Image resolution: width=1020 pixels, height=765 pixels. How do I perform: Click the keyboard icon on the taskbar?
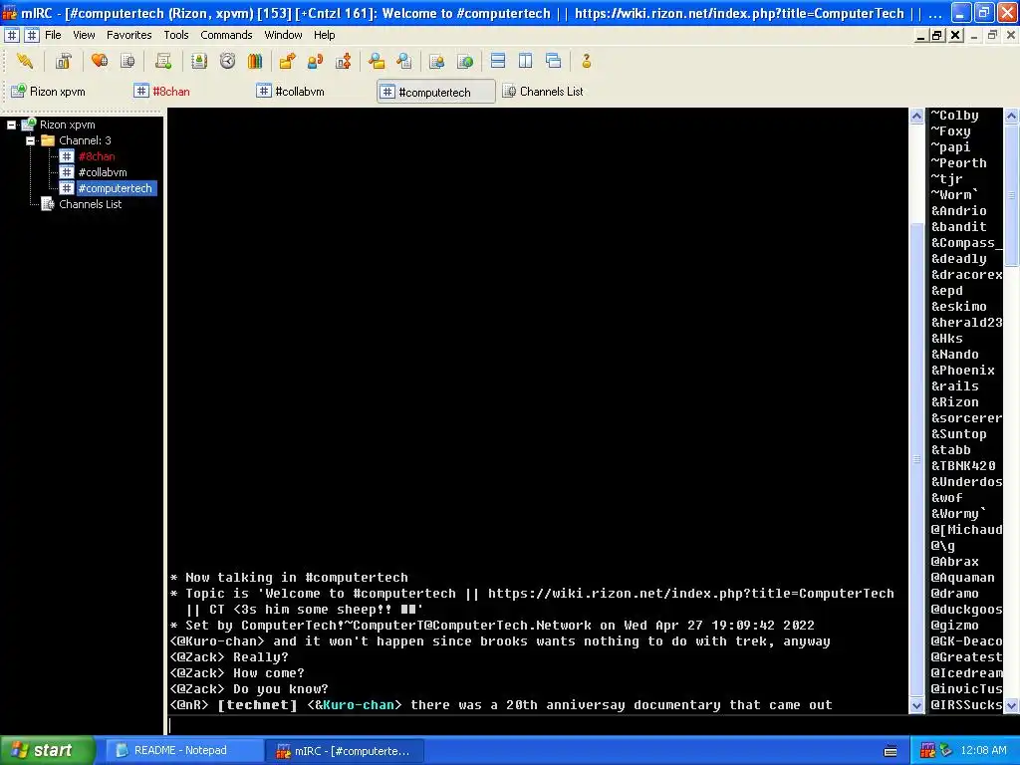coord(891,751)
